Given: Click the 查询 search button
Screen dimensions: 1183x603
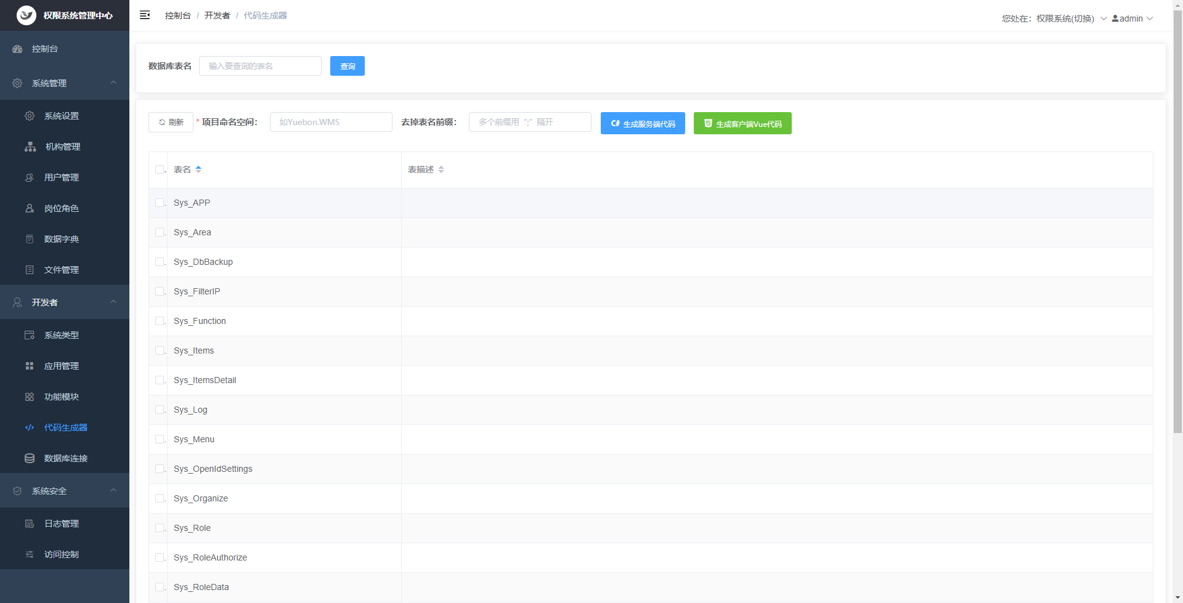Looking at the screenshot, I should click(x=348, y=66).
